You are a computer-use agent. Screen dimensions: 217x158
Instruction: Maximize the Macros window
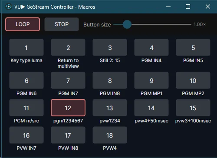point(188,7)
